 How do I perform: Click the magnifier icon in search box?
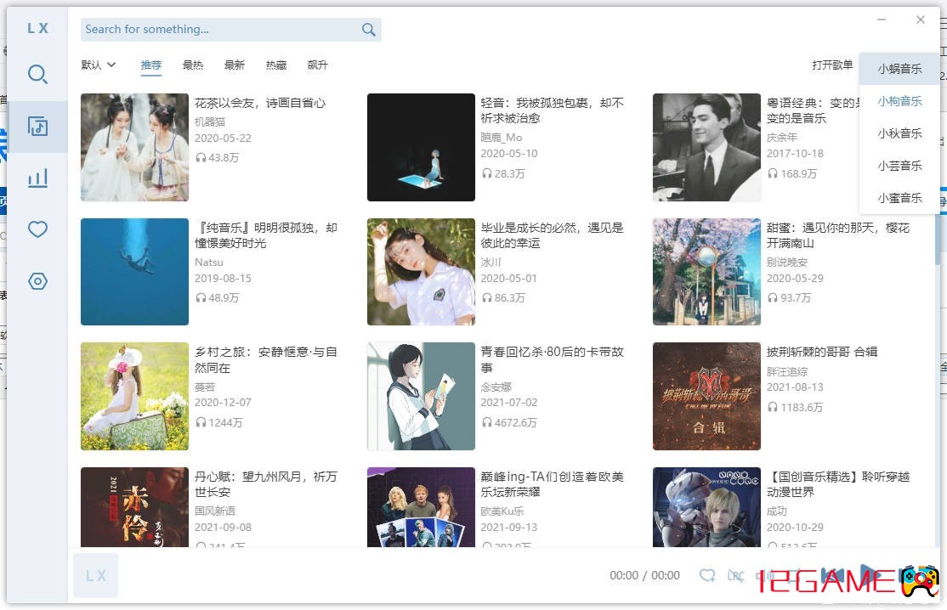tap(368, 30)
